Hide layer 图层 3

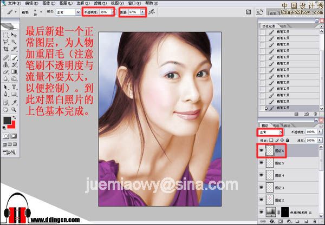(262, 188)
